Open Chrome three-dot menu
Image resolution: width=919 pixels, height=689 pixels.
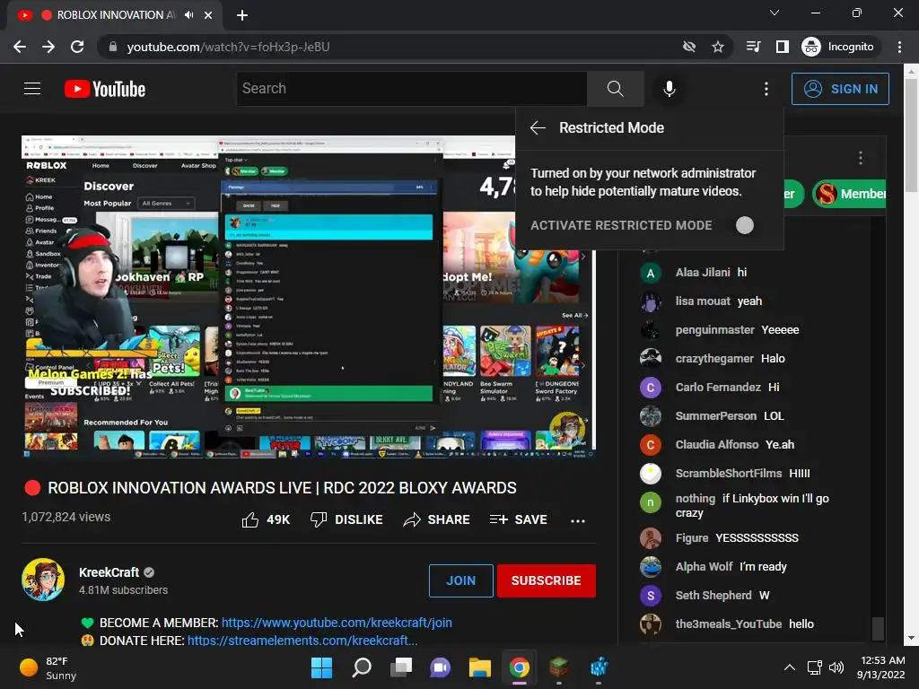(x=899, y=47)
